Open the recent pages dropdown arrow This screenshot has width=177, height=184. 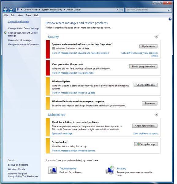(x=14, y=10)
